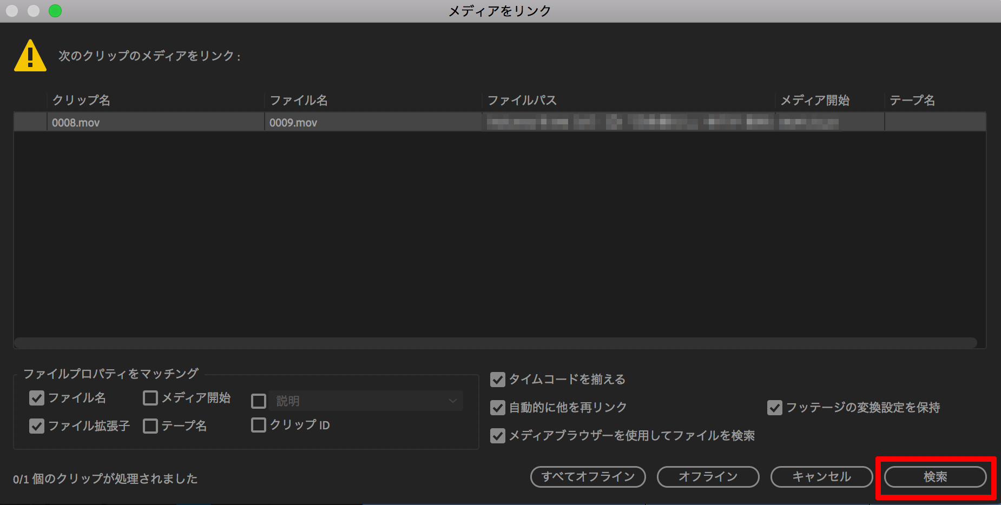Disable the タイムコードを揃える option
The height and width of the screenshot is (505, 1001).
coord(497,380)
